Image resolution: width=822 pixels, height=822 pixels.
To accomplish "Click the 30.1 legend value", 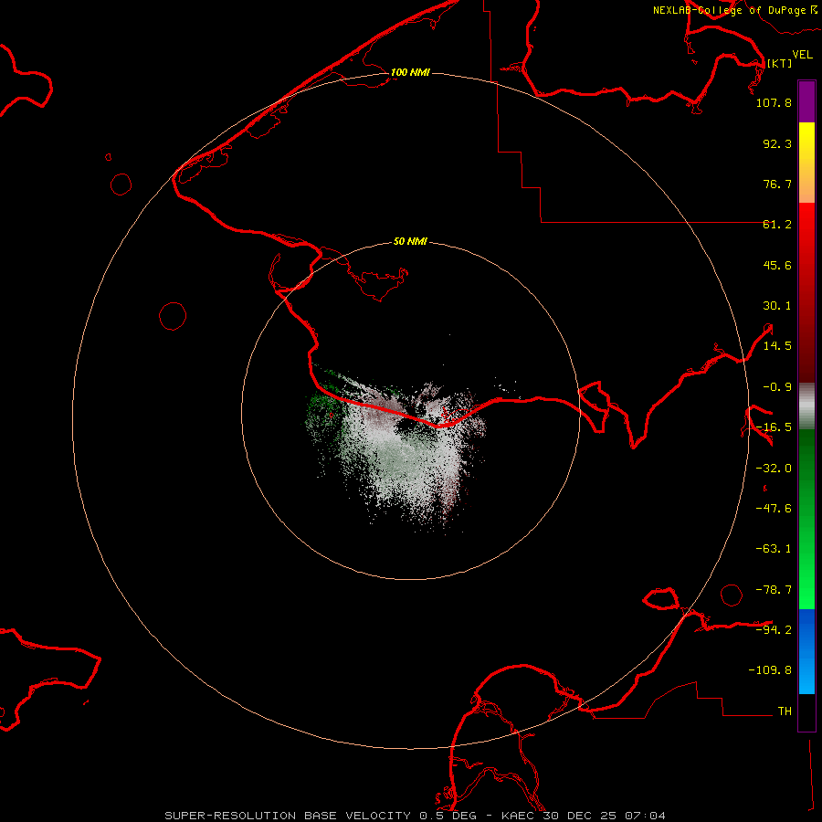I will (777, 306).
